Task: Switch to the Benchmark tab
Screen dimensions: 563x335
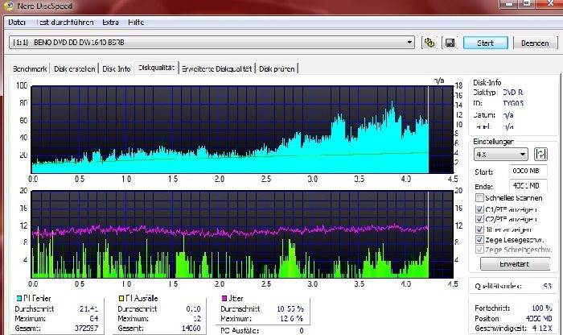Action: (30, 68)
